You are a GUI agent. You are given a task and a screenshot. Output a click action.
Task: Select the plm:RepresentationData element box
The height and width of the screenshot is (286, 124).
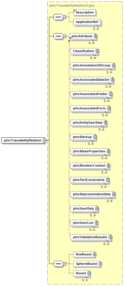93,194
